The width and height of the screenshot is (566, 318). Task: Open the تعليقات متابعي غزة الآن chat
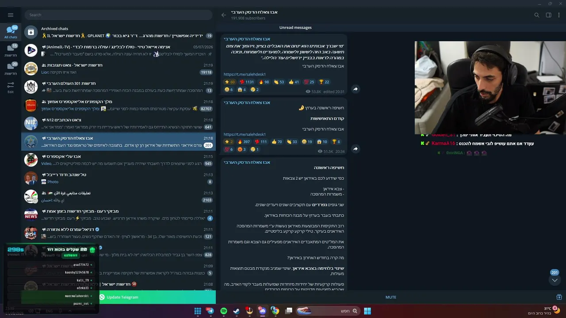pyautogui.click(x=119, y=196)
